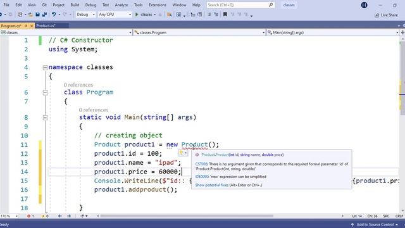Open the Edit menu

pyautogui.click(x=18, y=5)
